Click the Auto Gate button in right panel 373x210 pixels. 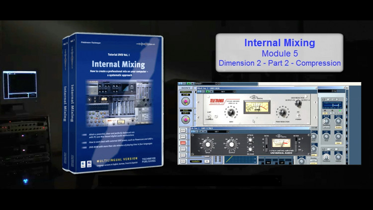point(332,100)
